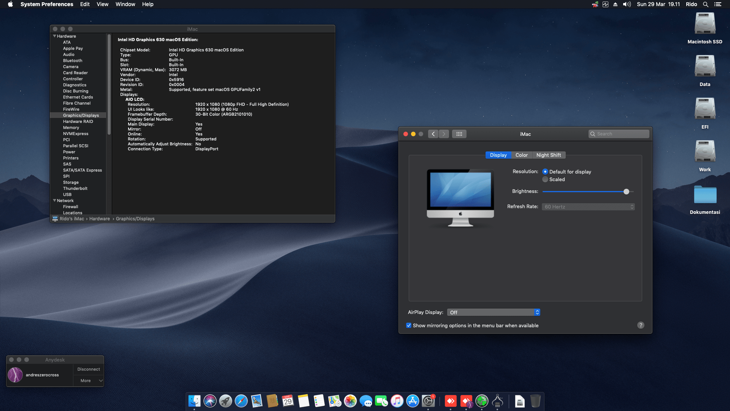730x411 pixels.
Task: Open the AirPlay Display dropdown
Action: coord(494,312)
